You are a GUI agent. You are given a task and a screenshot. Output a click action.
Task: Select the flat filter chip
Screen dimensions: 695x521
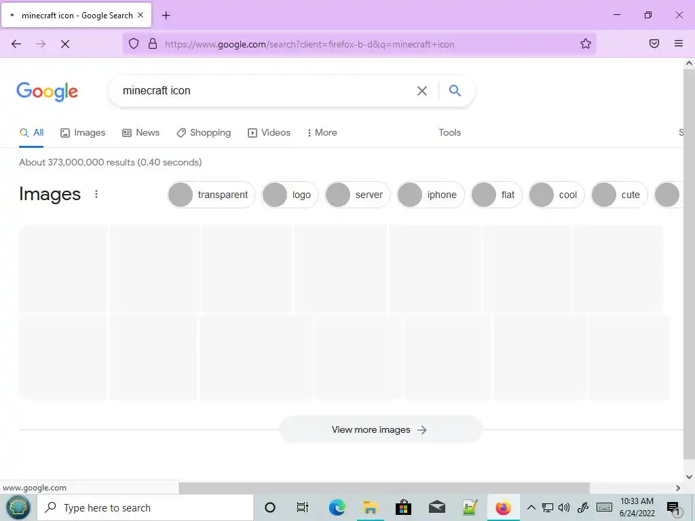[x=496, y=195]
